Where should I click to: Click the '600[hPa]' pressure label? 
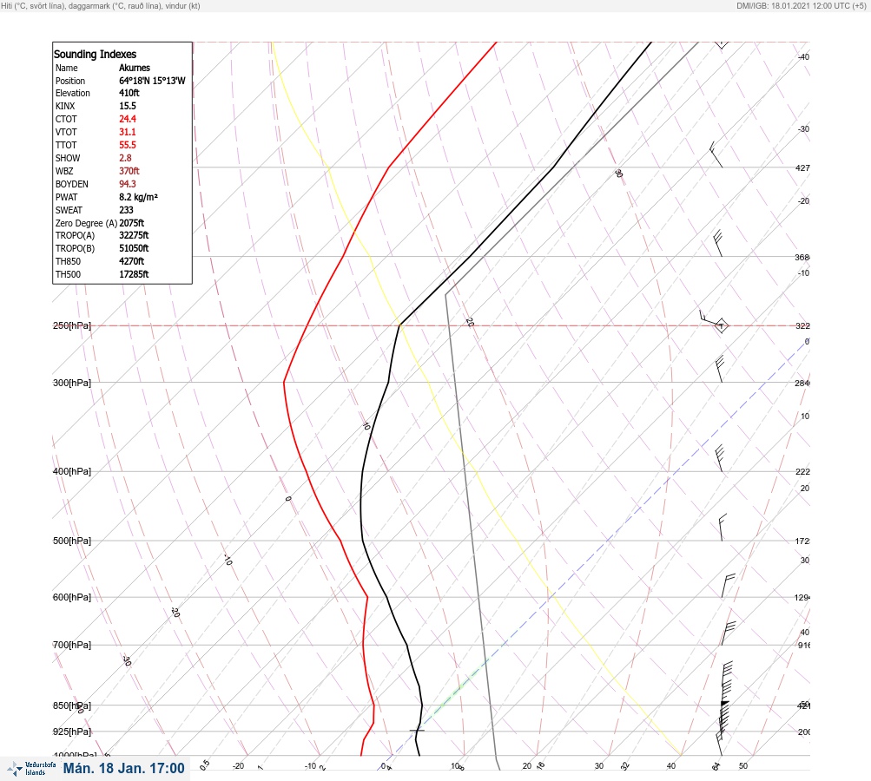(x=72, y=597)
